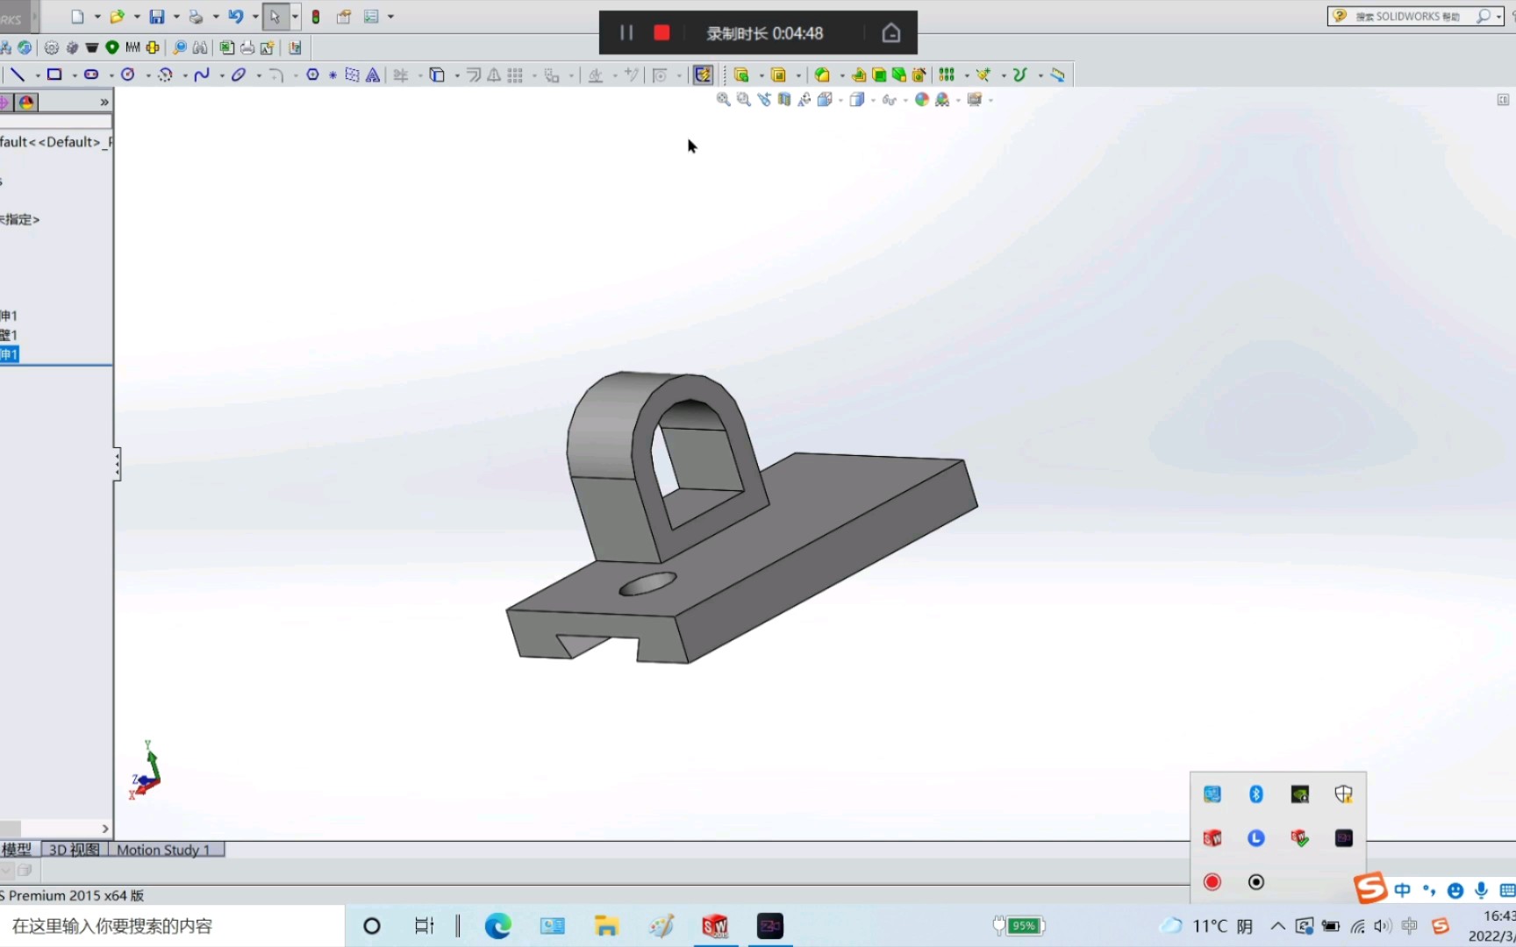Select the Line sketch tool
The height and width of the screenshot is (947, 1516).
click(19, 75)
